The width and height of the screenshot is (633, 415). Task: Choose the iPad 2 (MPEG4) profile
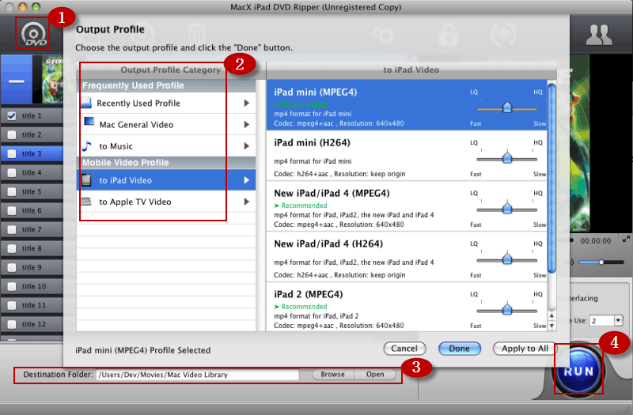tap(407, 307)
